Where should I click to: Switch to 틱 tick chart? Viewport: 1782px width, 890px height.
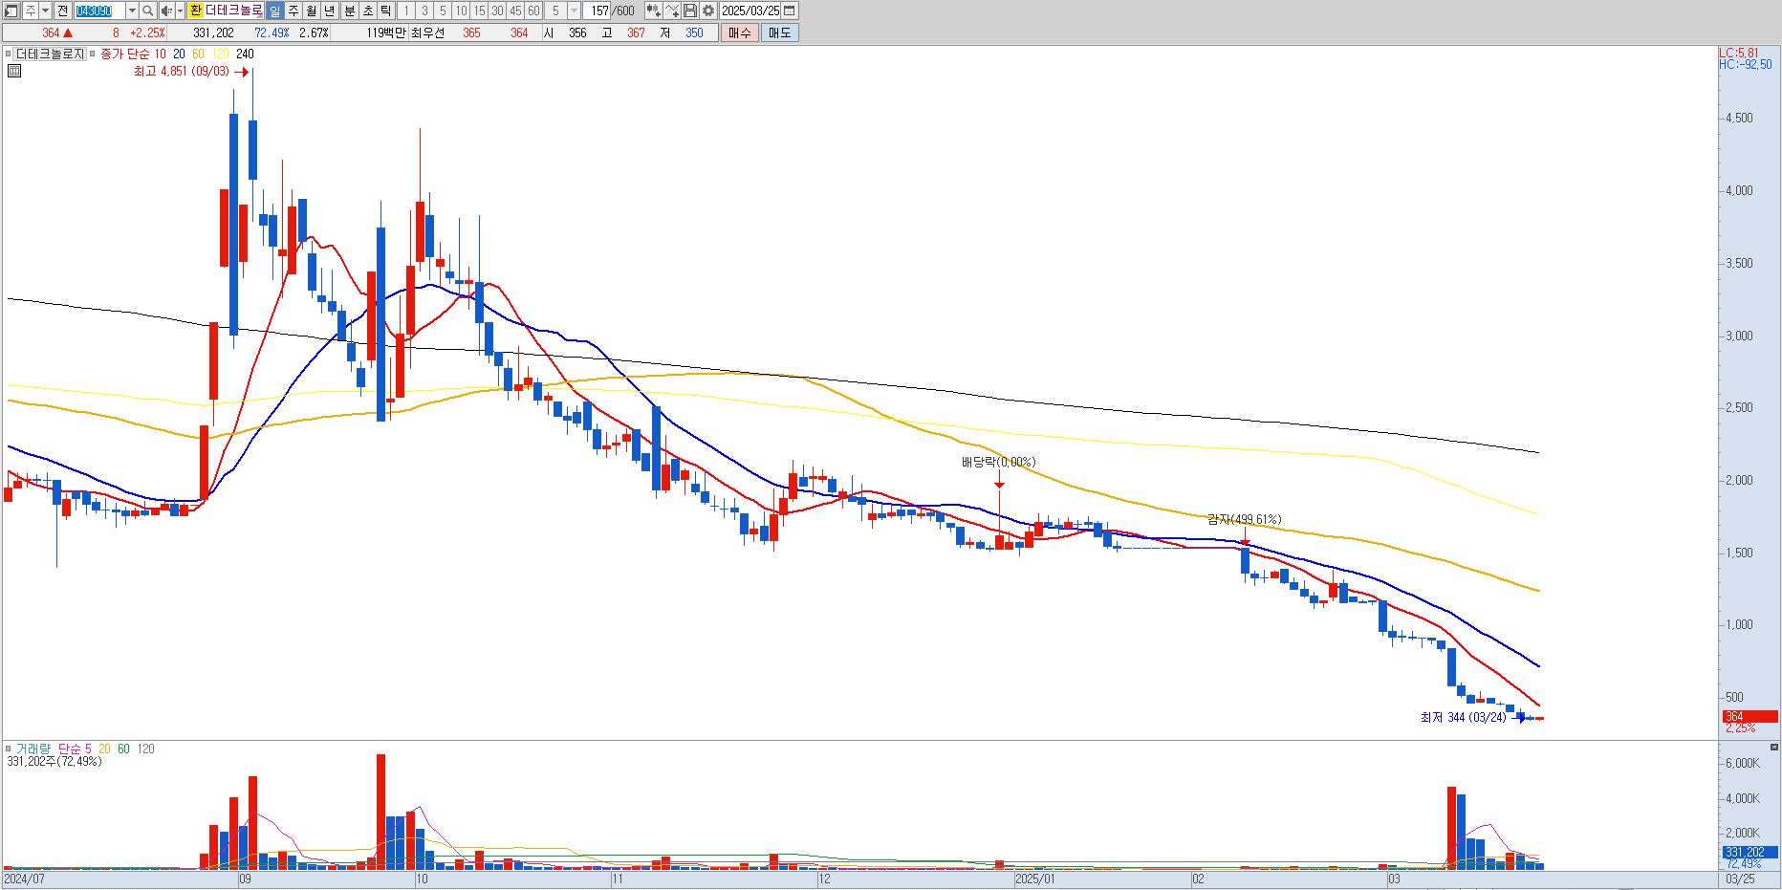pos(386,11)
